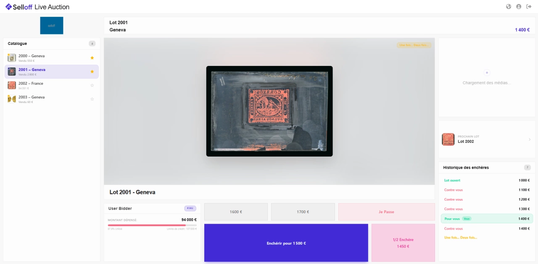Click the 'Lot 2001 - Geneva' title below image
The height and width of the screenshot is (264, 538).
coord(132,192)
